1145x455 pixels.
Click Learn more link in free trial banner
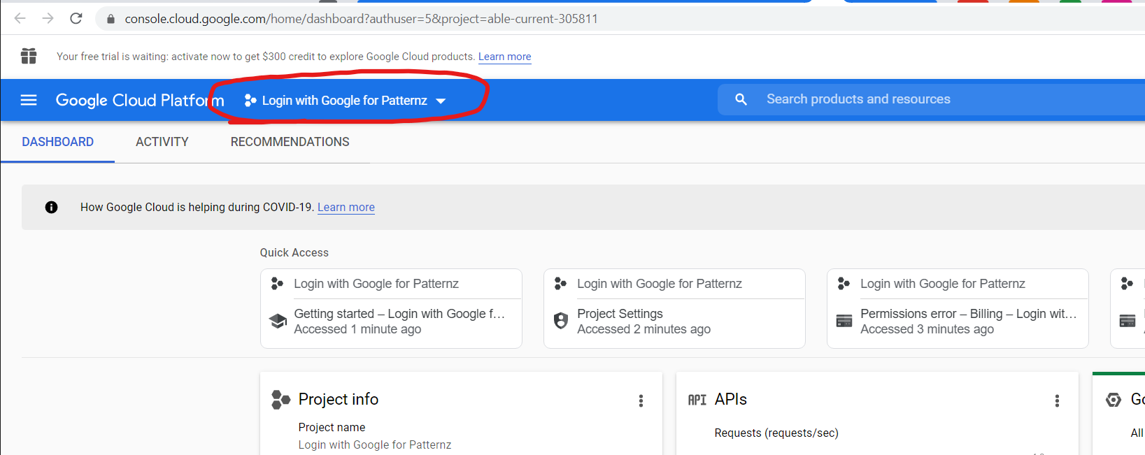[x=504, y=57]
